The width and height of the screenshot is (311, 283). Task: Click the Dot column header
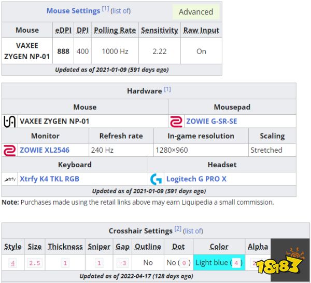pos(178,247)
